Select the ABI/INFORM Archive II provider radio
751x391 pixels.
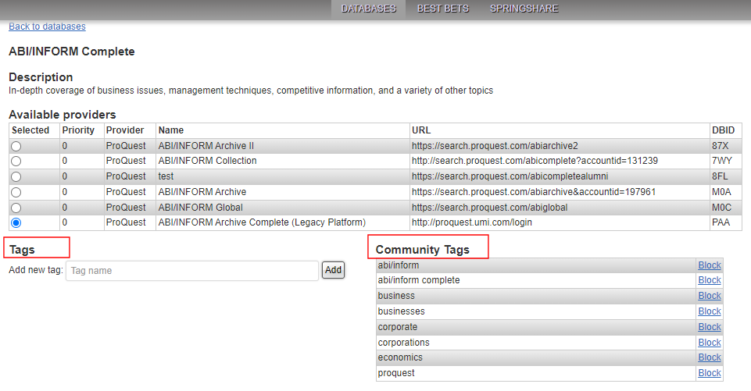pyautogui.click(x=16, y=146)
